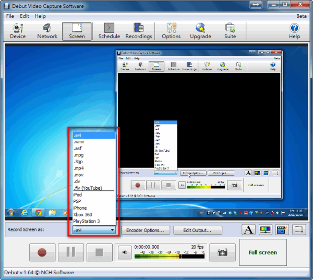Image resolution: width=313 pixels, height=280 pixels.
Task: Choose Xbox 360 preset from the list
Action: coord(94,214)
